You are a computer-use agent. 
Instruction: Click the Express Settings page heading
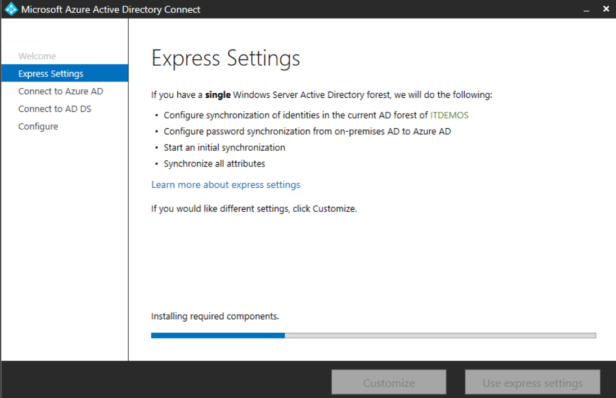pyautogui.click(x=227, y=58)
